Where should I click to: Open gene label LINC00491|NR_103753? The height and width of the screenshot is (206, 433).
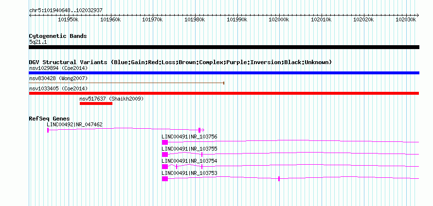[x=189, y=173]
